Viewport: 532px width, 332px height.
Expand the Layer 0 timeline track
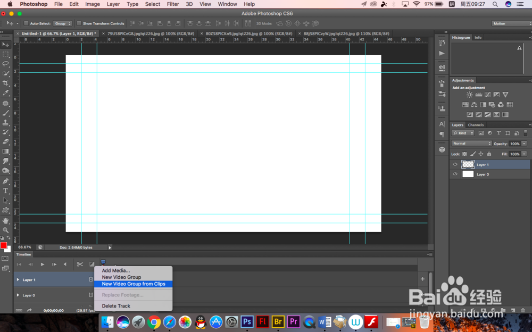point(18,295)
